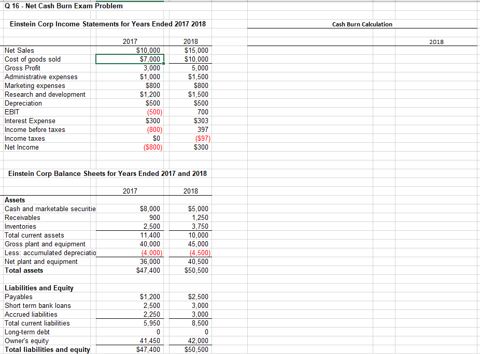Select Payables 2017 value $1,200
Viewport: 480px width, 354px height.
pos(150,297)
